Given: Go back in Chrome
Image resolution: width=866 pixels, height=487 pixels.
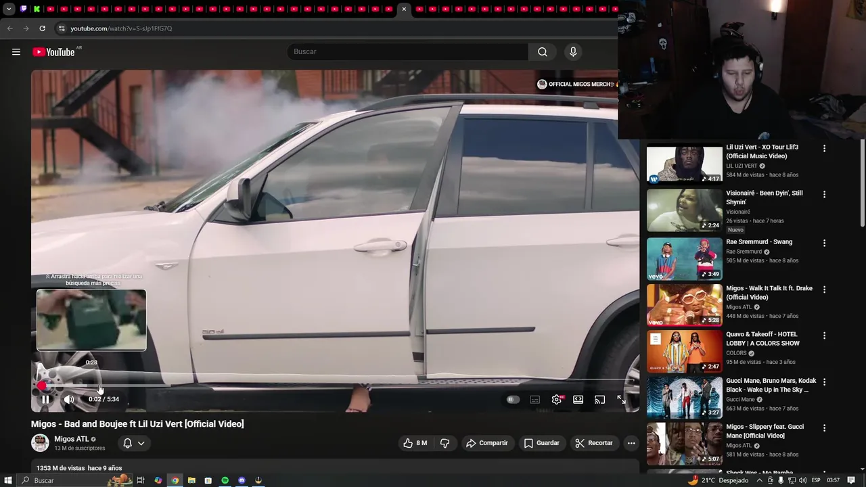Looking at the screenshot, I should coord(9,28).
